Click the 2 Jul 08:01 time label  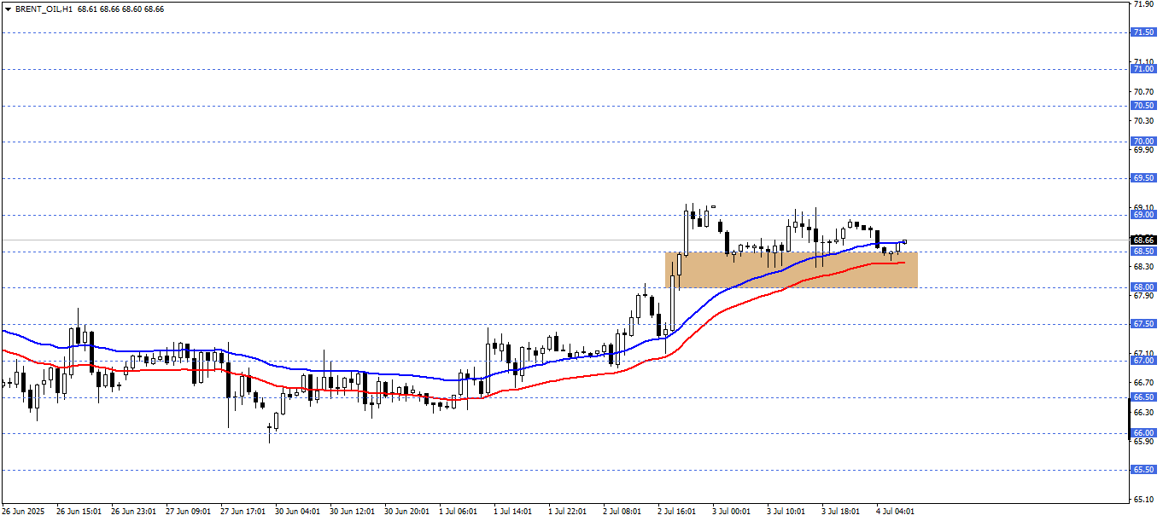click(623, 512)
